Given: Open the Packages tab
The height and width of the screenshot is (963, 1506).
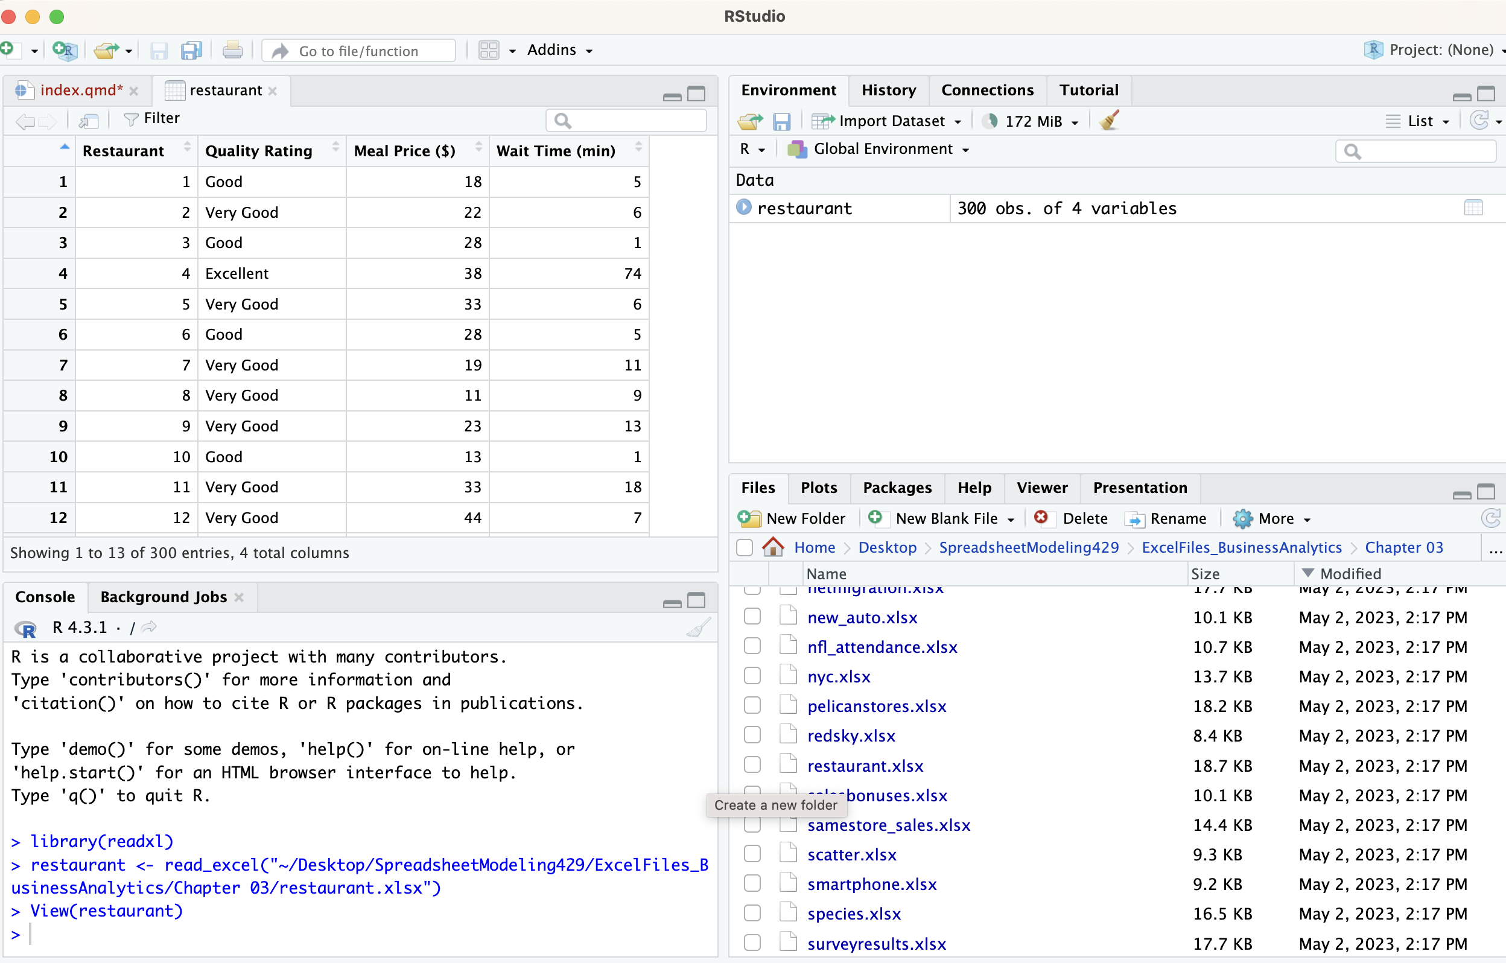Looking at the screenshot, I should coord(896,488).
